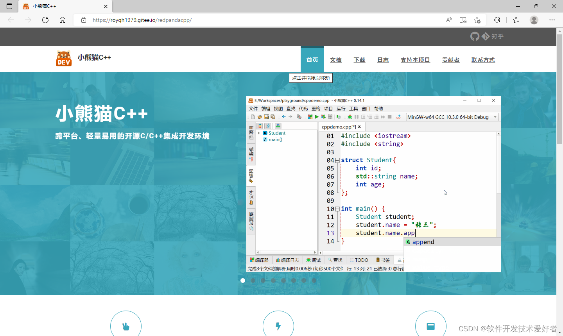
Task: Open browser tab actions menu icon
Action: (9, 6)
